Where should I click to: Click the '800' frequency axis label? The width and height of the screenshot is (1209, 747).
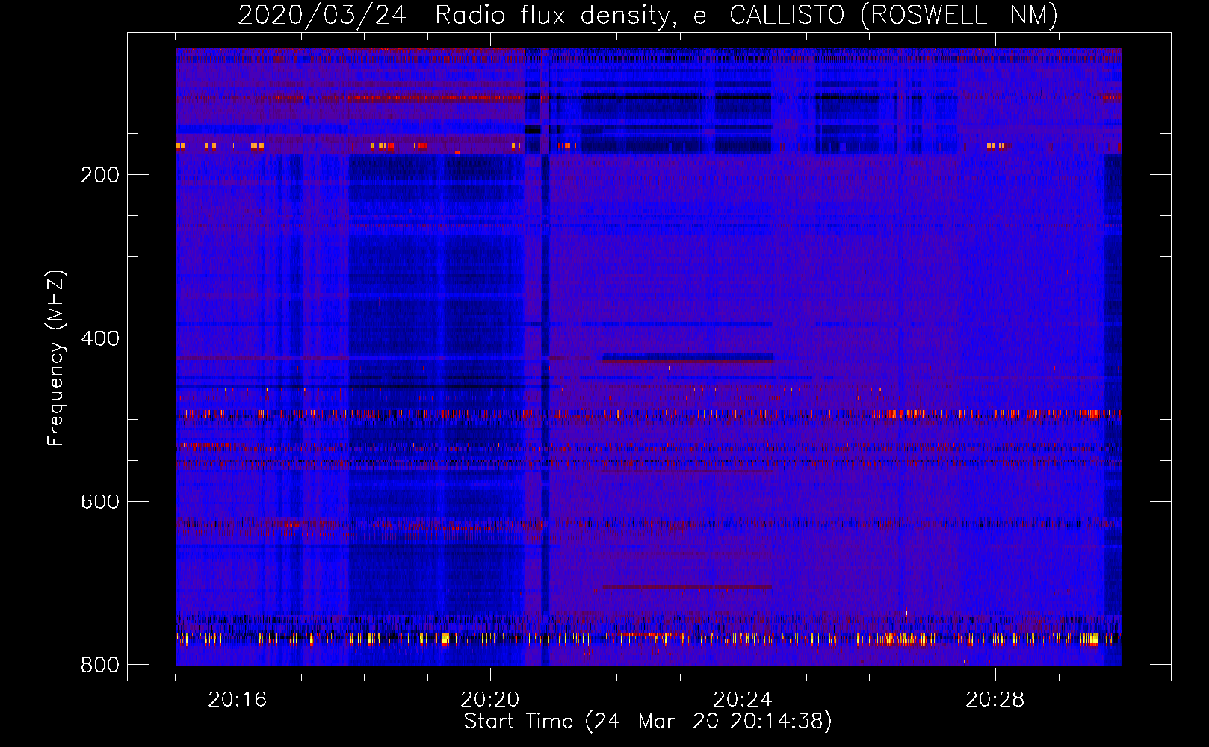point(100,665)
